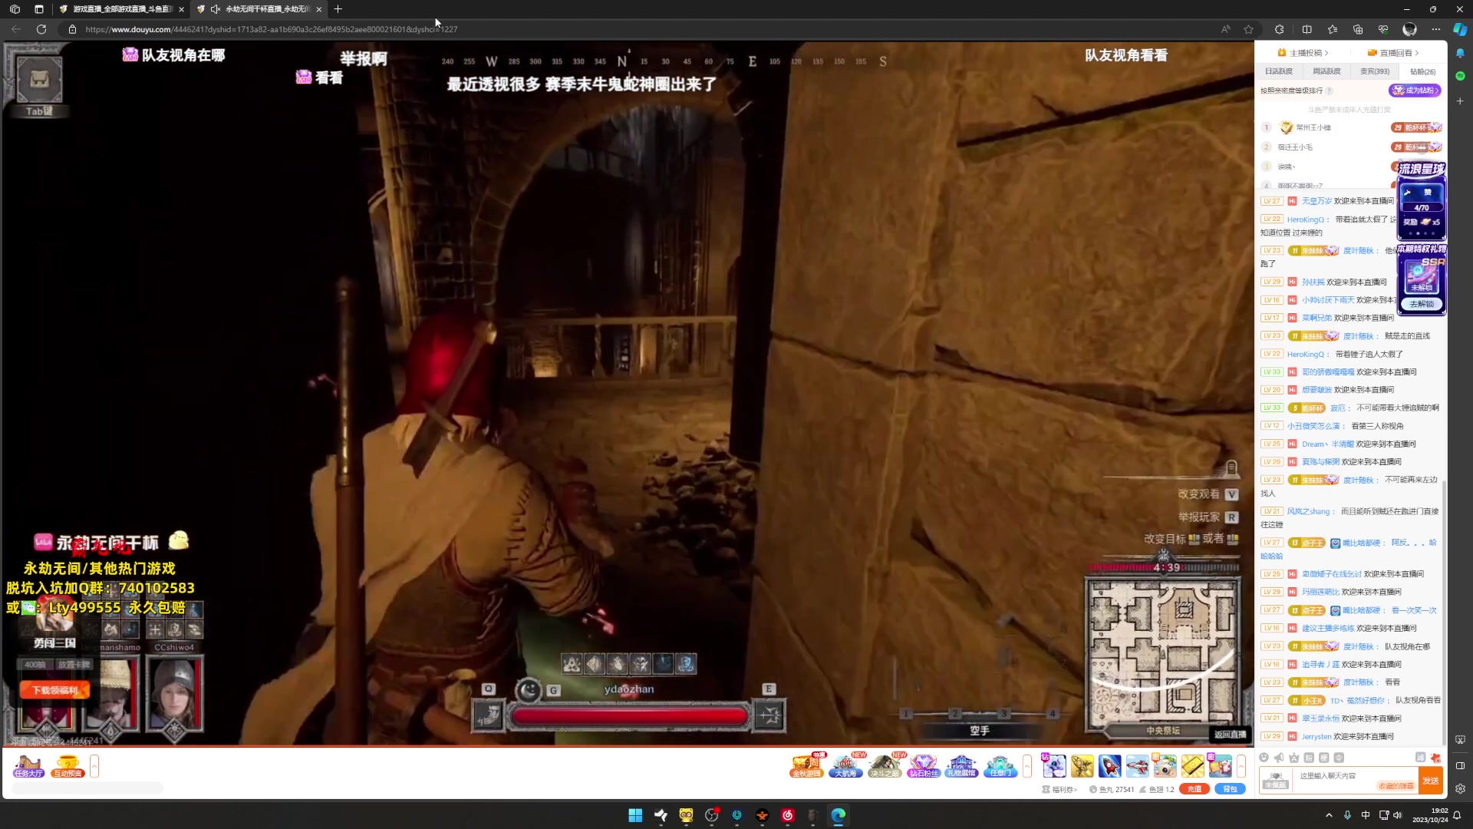The image size is (1473, 829).
Task: Open the emoji picker in chat
Action: coord(1264,758)
